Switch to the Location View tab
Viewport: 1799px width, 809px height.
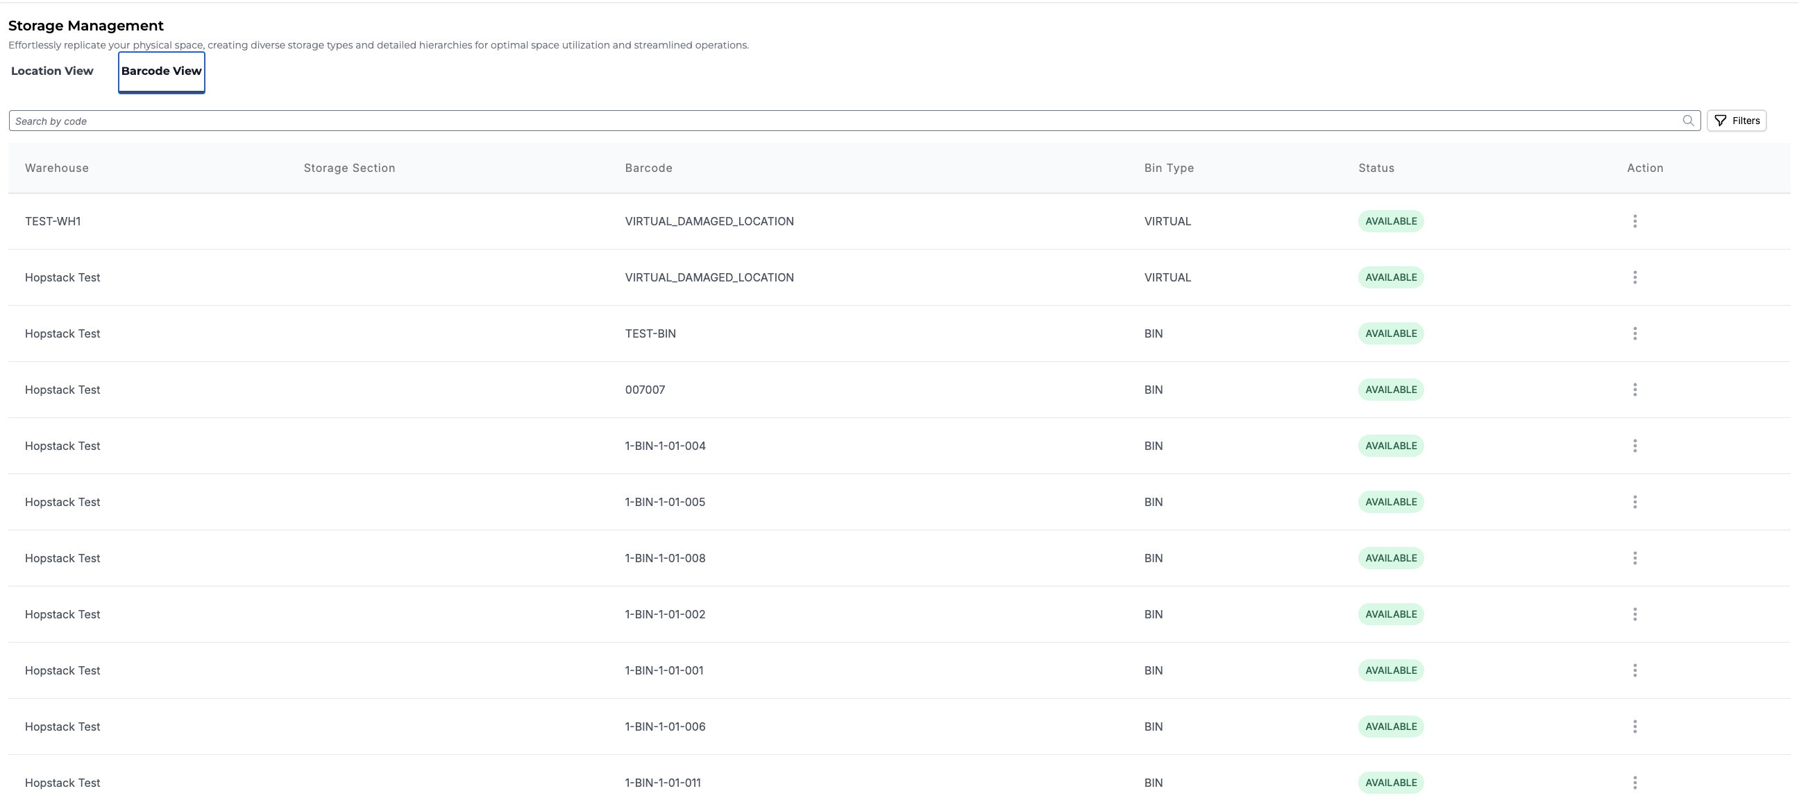(52, 71)
